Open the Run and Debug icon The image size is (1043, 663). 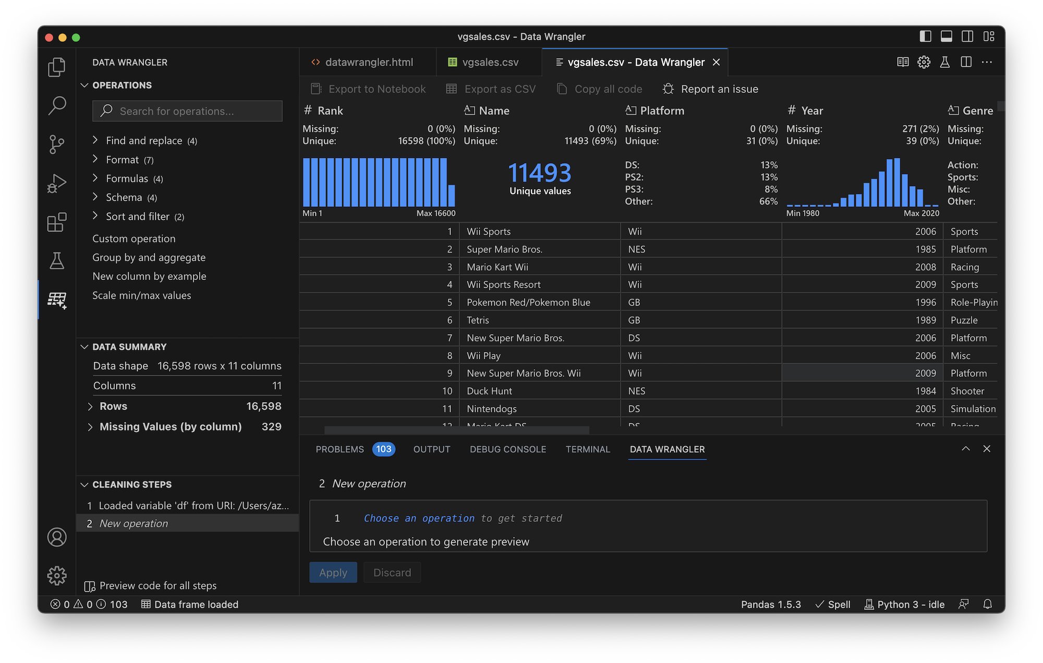[x=57, y=183]
